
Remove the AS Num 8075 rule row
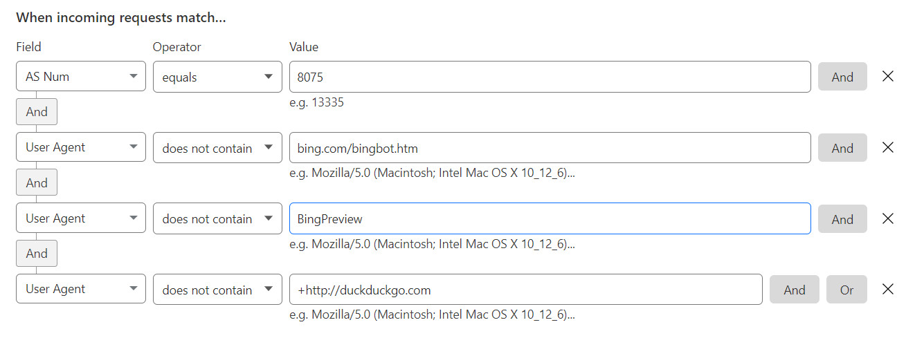888,77
